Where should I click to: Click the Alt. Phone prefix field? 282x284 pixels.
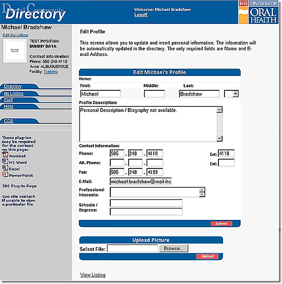click(135, 163)
